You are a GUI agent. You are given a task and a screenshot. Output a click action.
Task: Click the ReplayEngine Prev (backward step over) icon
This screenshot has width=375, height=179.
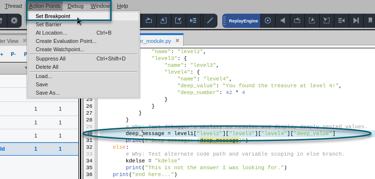pos(297,21)
